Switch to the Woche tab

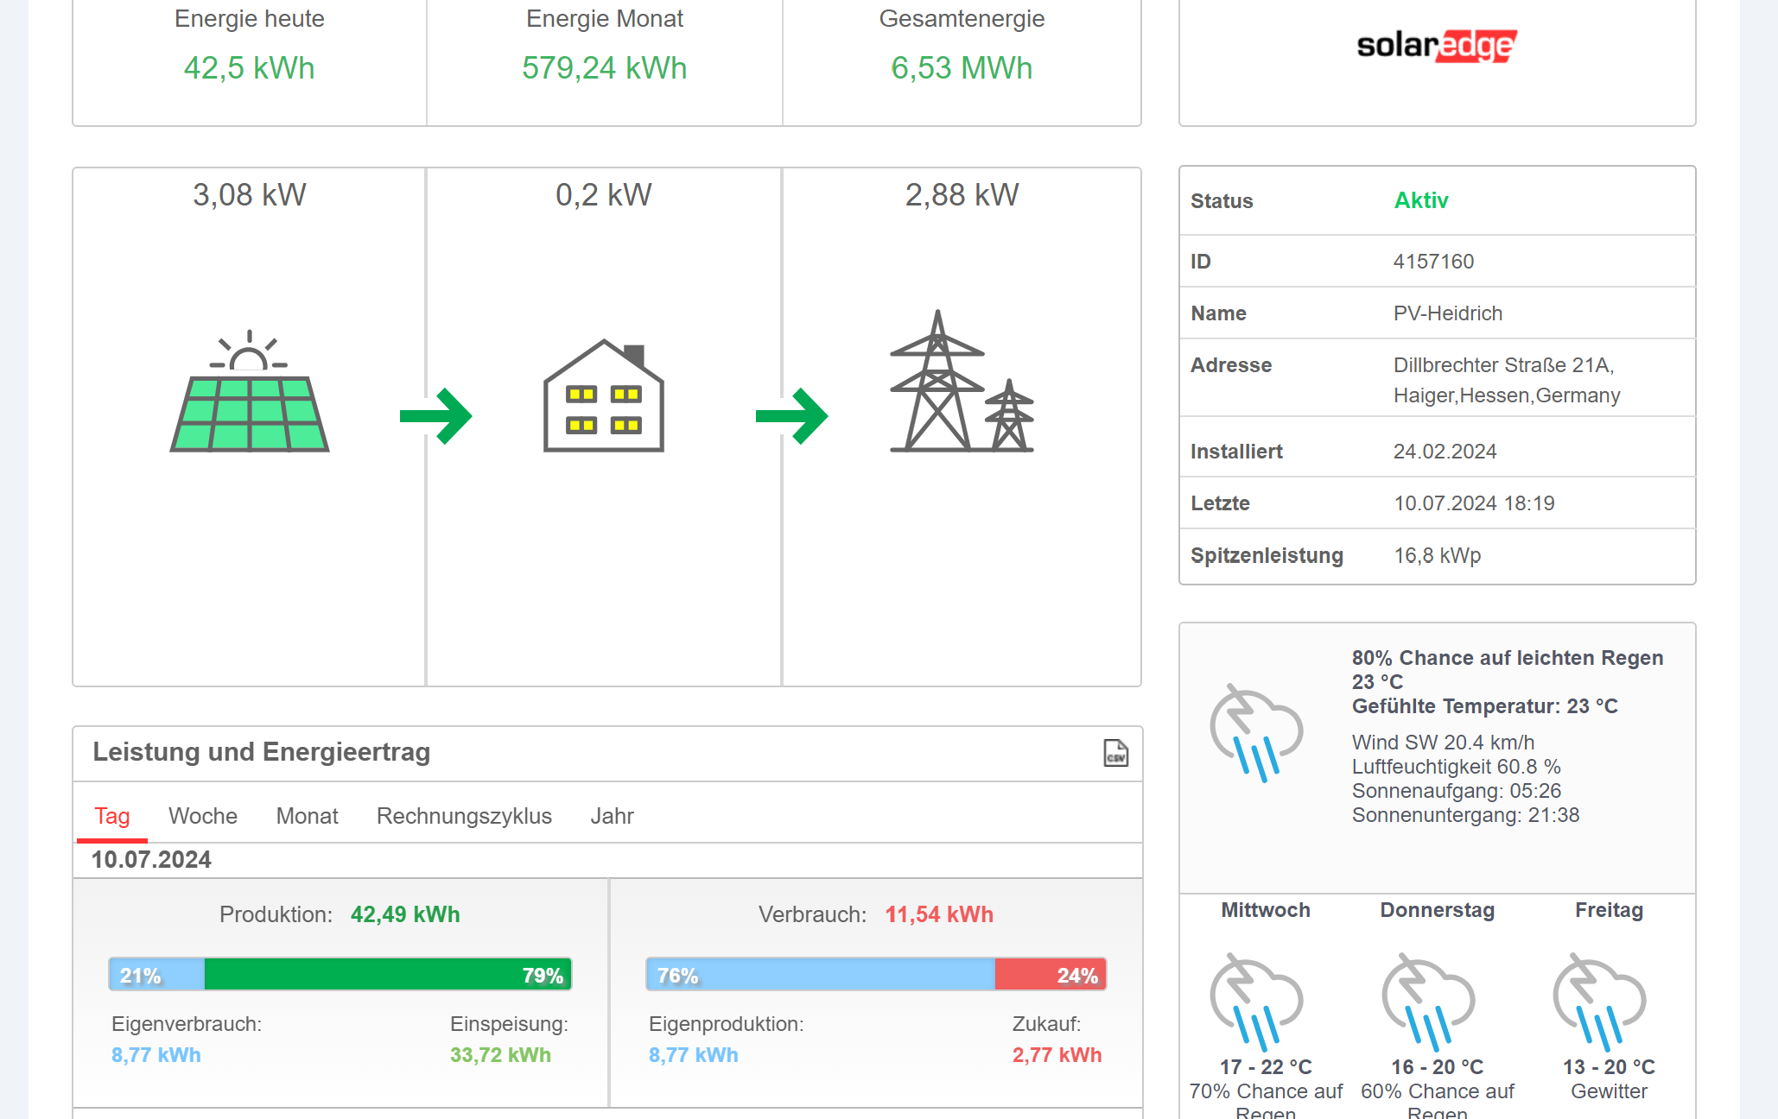[x=203, y=816]
